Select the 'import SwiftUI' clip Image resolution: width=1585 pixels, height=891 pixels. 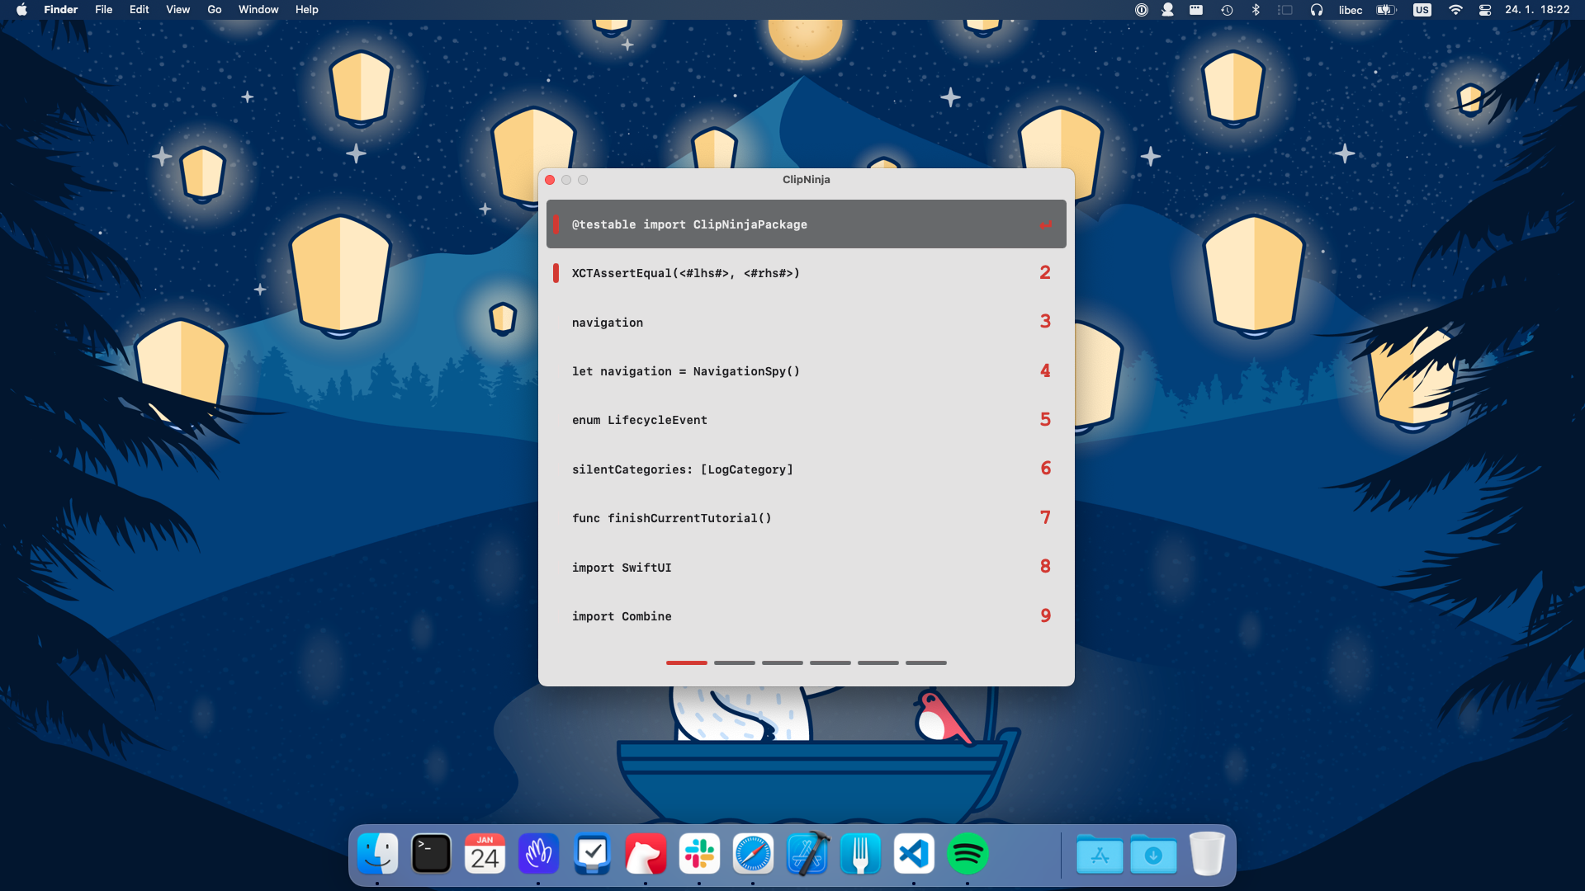pyautogui.click(x=807, y=567)
